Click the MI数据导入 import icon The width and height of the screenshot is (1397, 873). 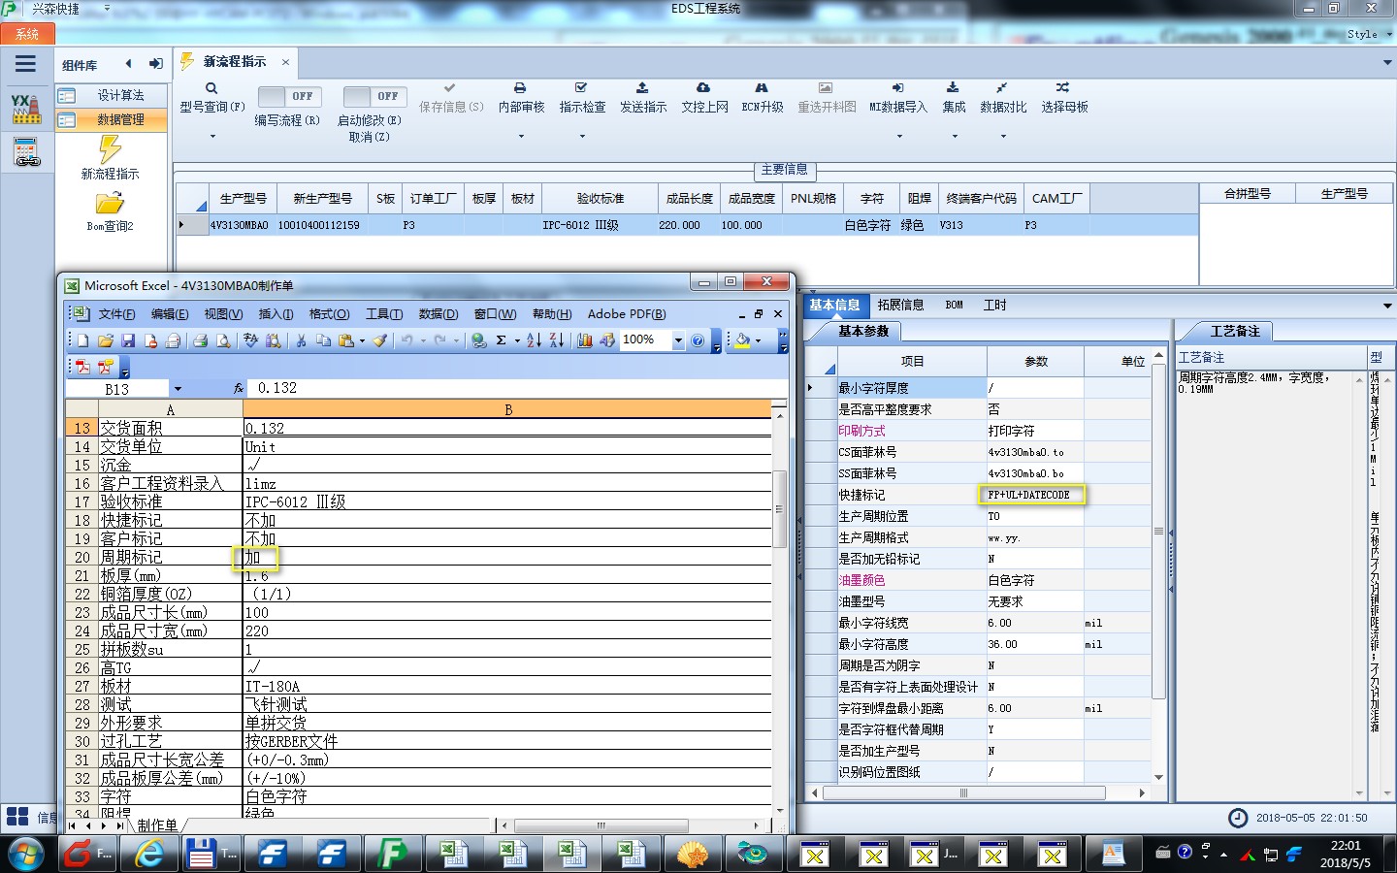pos(897,88)
